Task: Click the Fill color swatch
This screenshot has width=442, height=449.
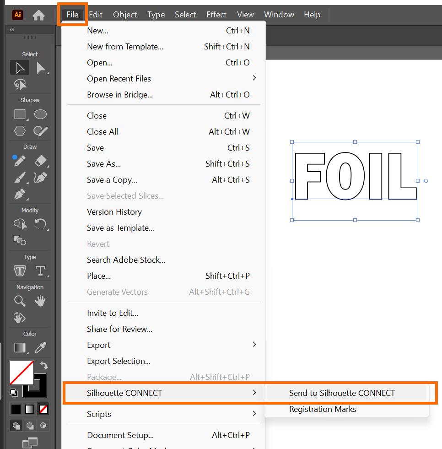Action: pyautogui.click(x=21, y=373)
